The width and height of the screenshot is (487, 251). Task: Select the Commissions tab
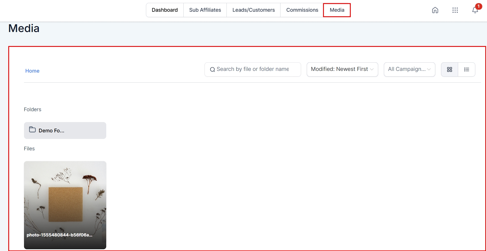tap(302, 10)
